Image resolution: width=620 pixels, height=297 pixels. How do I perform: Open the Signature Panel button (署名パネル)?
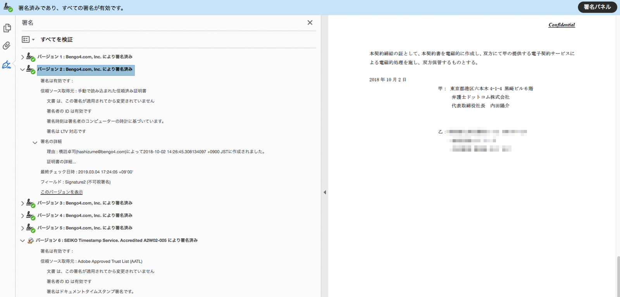coord(597,7)
